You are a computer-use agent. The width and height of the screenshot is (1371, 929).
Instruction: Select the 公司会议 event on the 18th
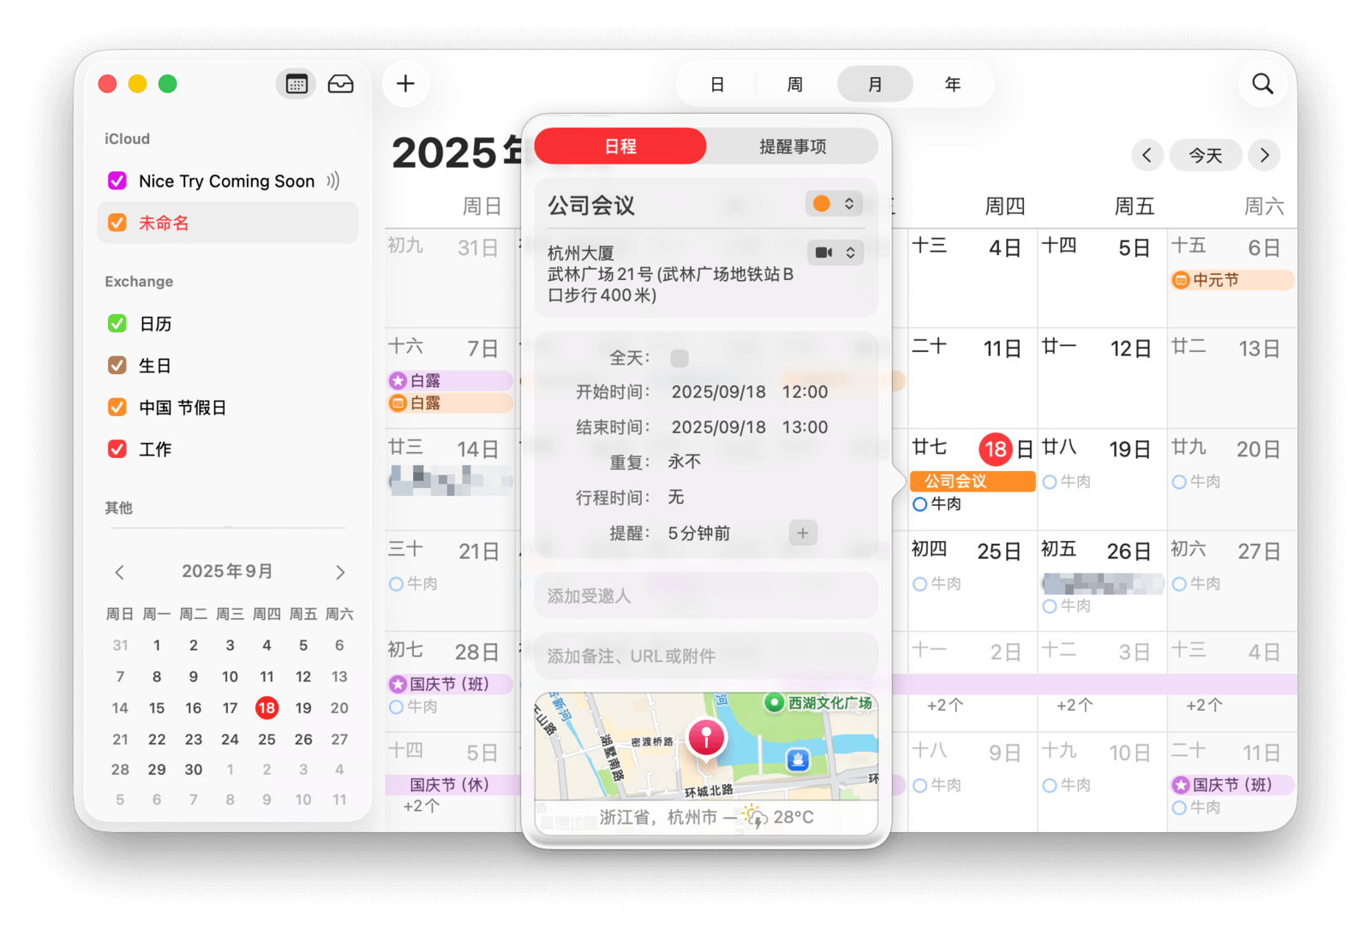[x=972, y=481]
